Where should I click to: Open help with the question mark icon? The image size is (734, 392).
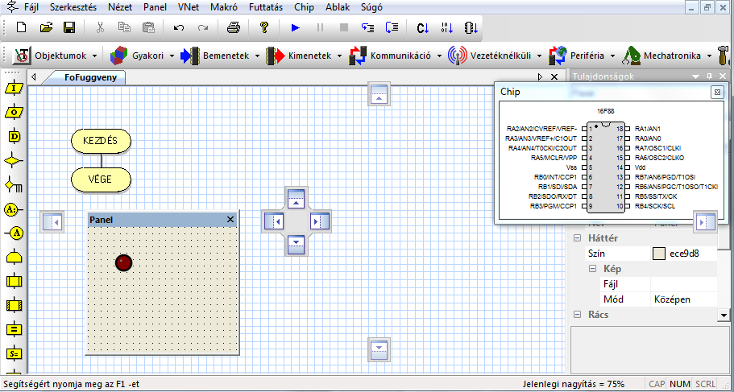tap(264, 27)
